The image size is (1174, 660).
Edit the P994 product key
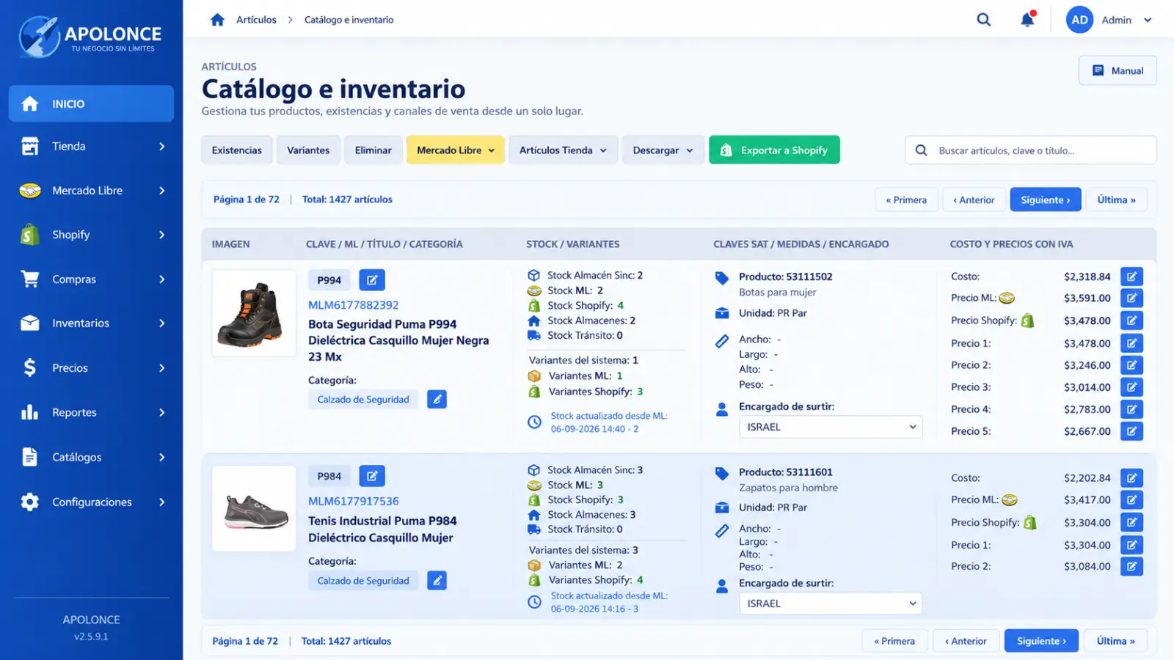pyautogui.click(x=372, y=280)
